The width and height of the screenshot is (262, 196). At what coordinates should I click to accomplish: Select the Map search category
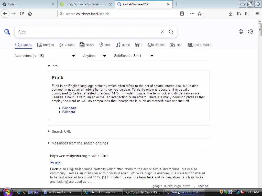[x=105, y=45]
